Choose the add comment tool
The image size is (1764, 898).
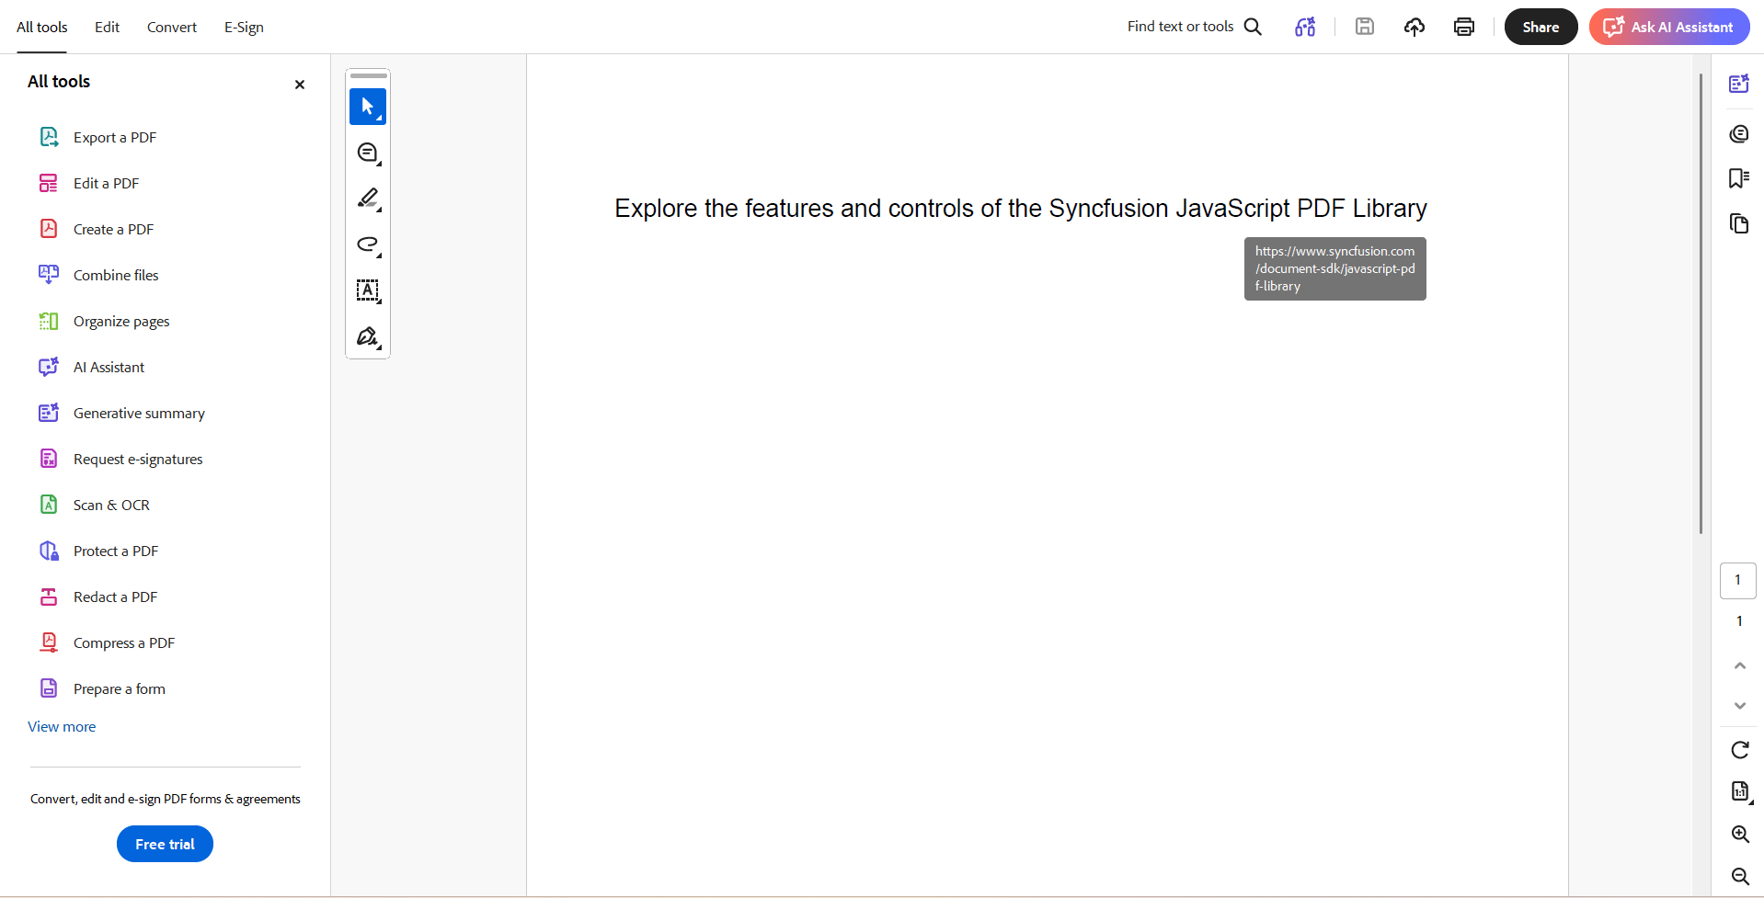click(x=368, y=153)
